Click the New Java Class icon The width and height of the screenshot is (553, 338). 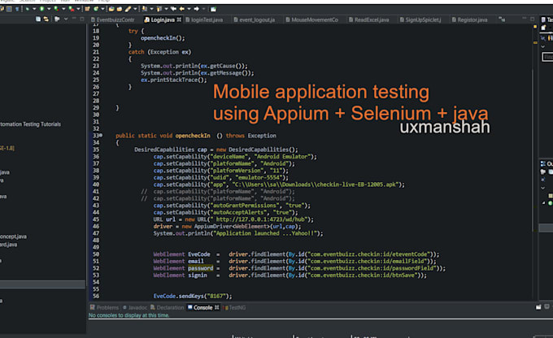[x=96, y=9]
